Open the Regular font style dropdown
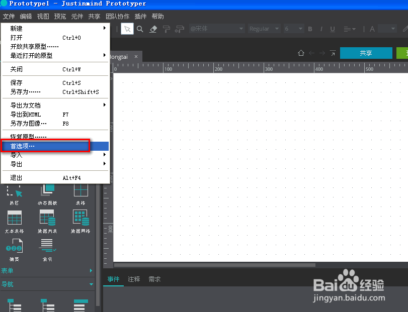The width and height of the screenshot is (408, 312). pos(264,29)
